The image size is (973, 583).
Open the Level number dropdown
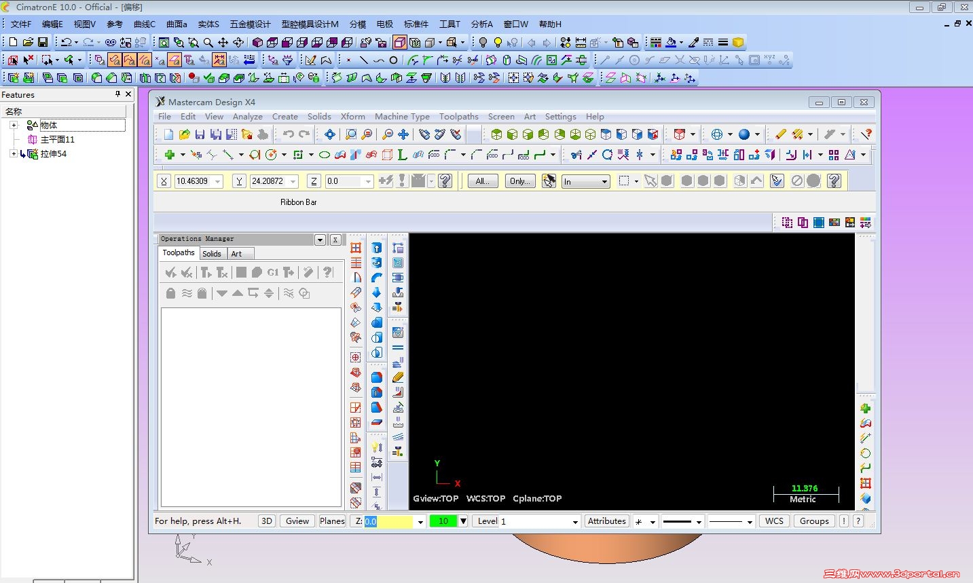575,521
